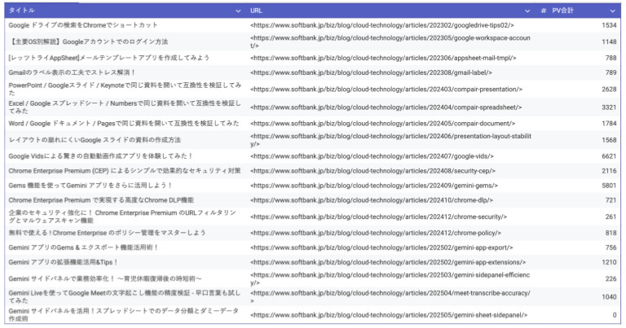Viewport: 626px width, 328px height.
Task: Click the URL ending google-vids/
Action: 372,156
